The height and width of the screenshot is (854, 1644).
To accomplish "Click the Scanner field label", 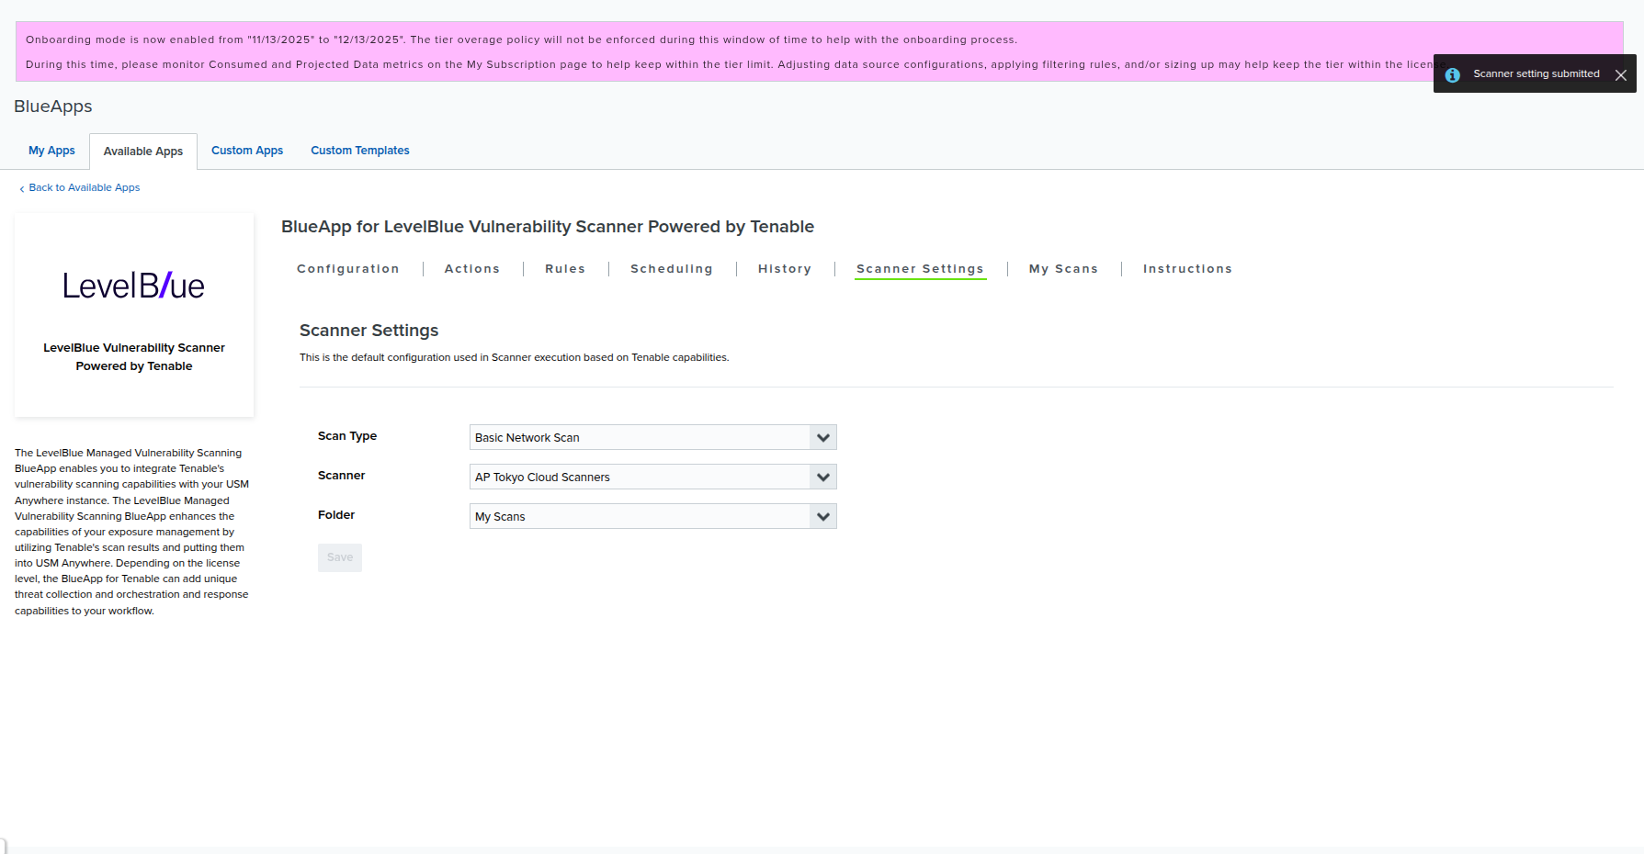I will tap(342, 476).
